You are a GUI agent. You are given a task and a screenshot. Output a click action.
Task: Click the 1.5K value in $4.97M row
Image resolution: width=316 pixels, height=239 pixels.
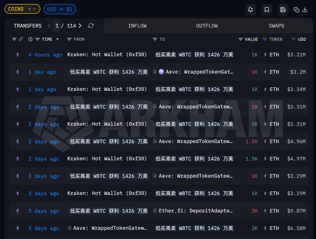(x=251, y=159)
